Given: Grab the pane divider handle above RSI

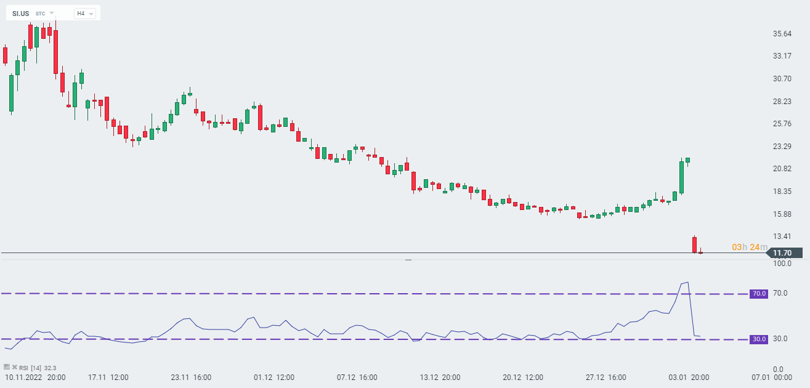Looking at the screenshot, I should [408, 261].
